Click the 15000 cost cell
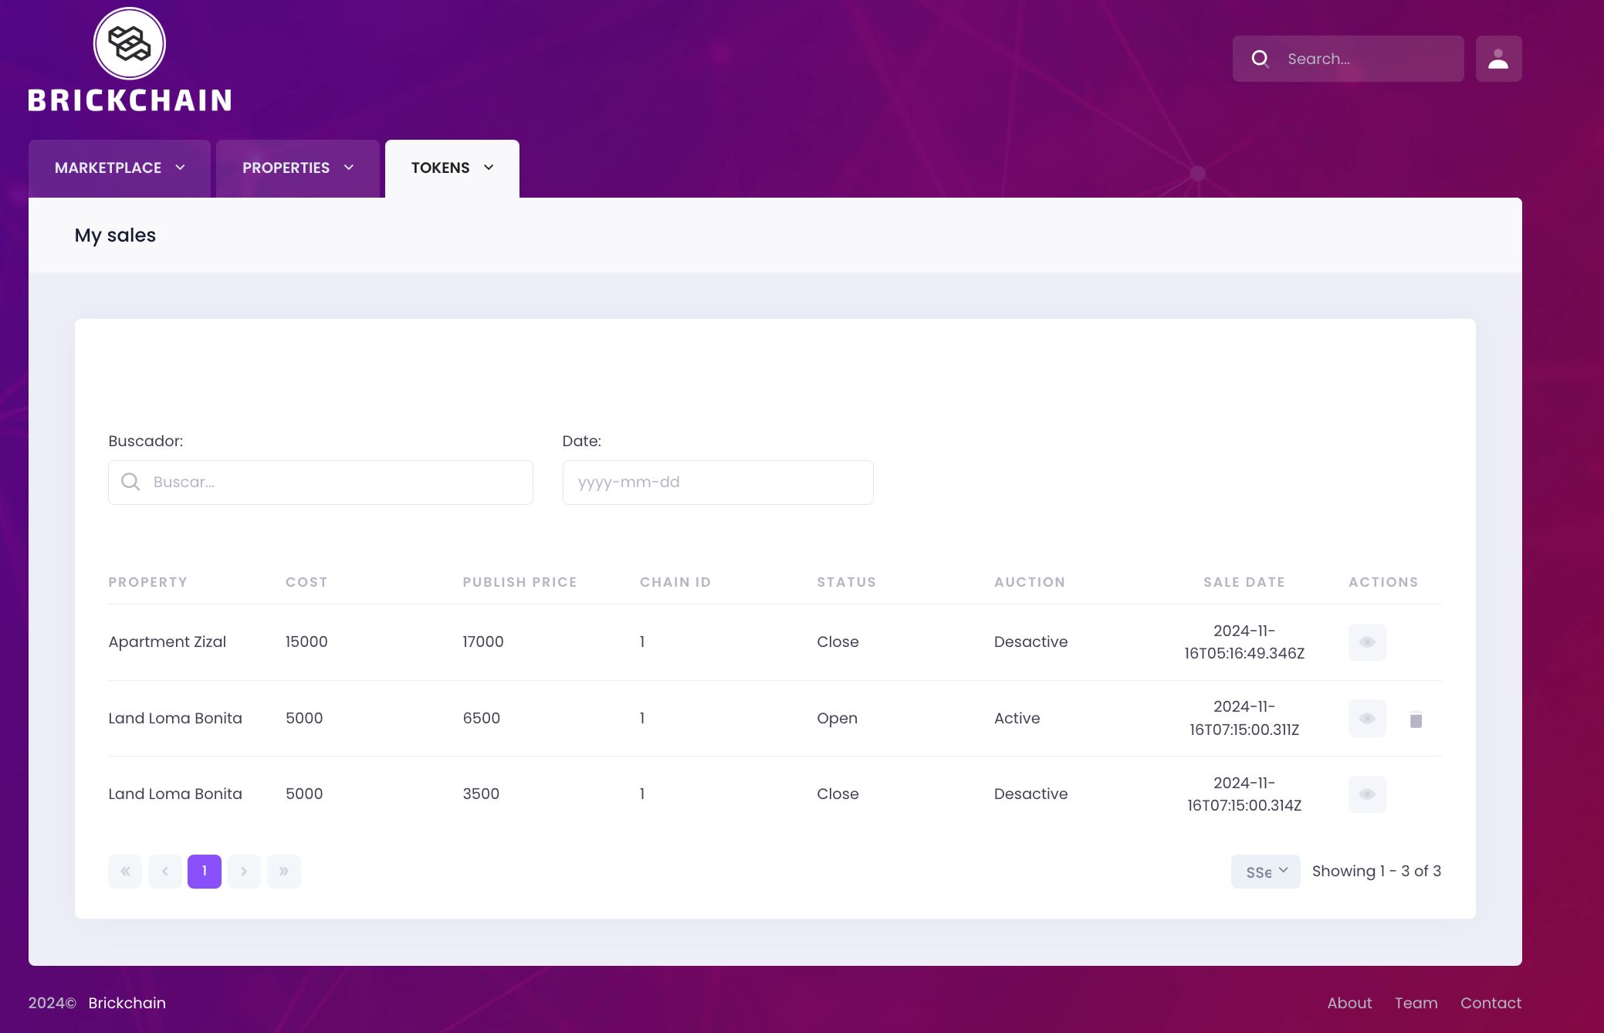The width and height of the screenshot is (1604, 1033). (x=306, y=642)
